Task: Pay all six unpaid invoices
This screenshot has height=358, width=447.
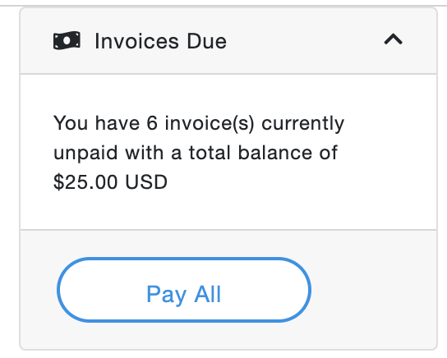Action: (x=184, y=290)
